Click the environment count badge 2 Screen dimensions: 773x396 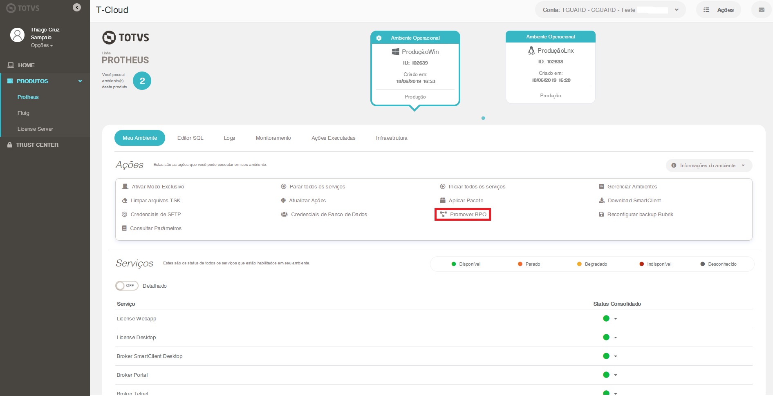coord(142,81)
